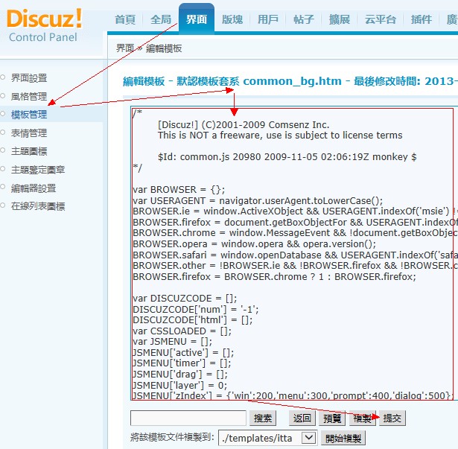The image size is (458, 449).
Task: Select the 界面 tab
Action: pos(197,19)
